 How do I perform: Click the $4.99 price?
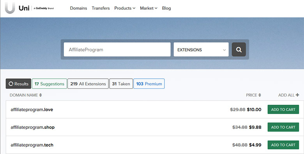255,145
